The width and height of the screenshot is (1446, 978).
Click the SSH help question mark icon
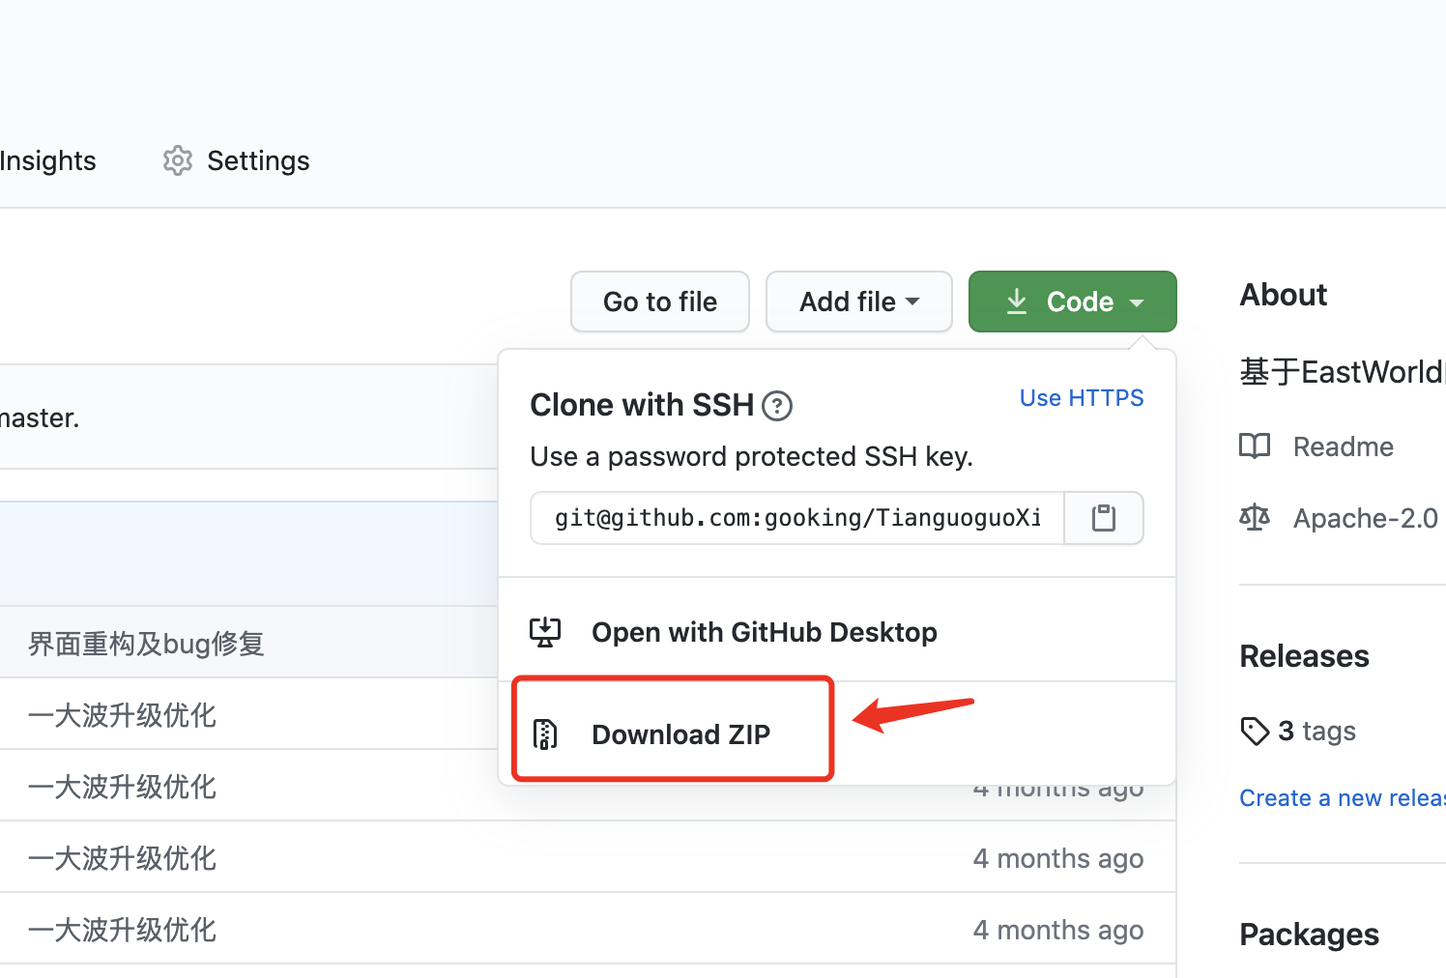point(777,406)
